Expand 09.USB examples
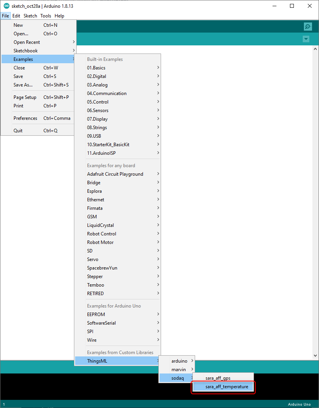 click(x=117, y=136)
